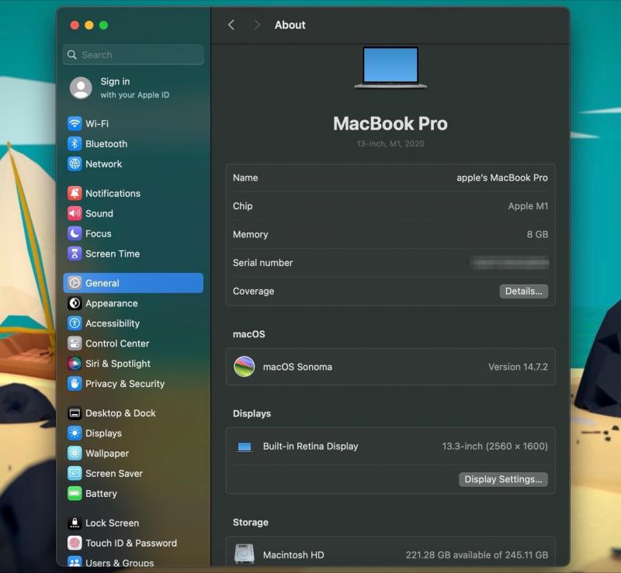
Task: Click the apple's MacBook Pro name value
Action: (x=502, y=178)
